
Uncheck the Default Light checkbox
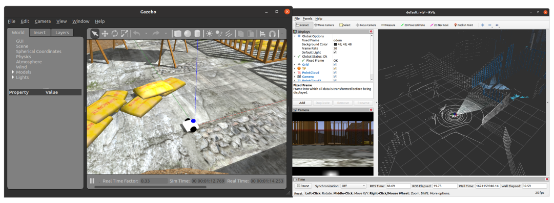click(335, 53)
